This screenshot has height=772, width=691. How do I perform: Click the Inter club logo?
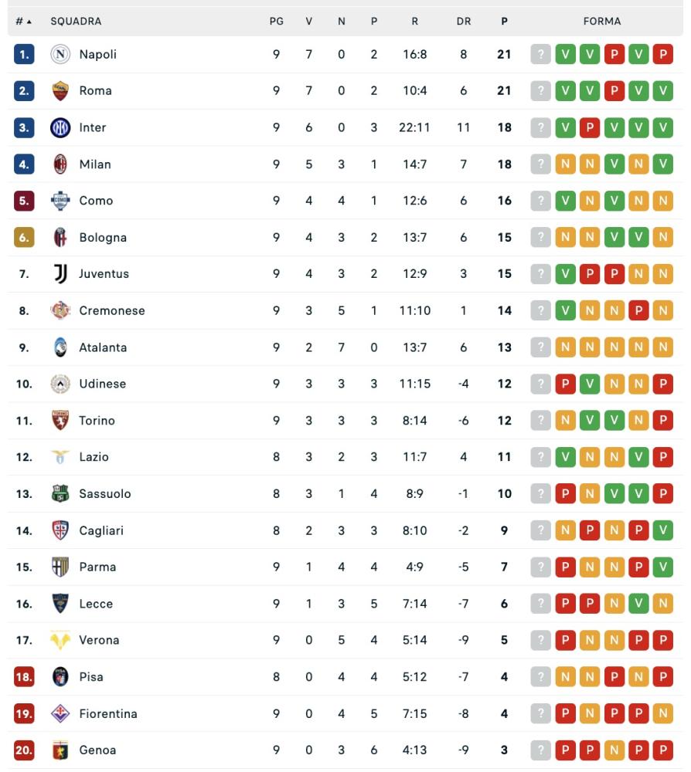click(x=60, y=127)
